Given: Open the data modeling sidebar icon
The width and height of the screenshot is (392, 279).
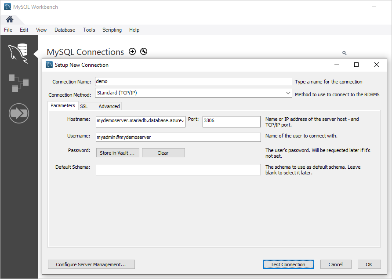Looking at the screenshot, I should coord(19,83).
